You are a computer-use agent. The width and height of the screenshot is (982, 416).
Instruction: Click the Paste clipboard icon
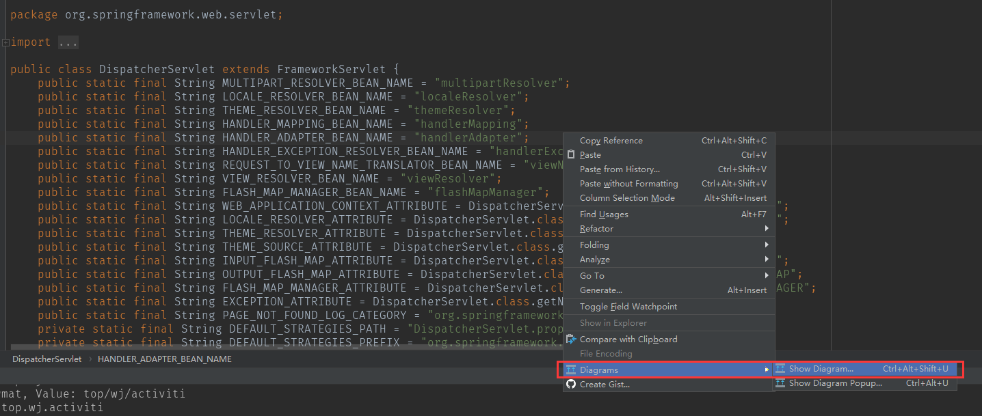[x=571, y=155]
